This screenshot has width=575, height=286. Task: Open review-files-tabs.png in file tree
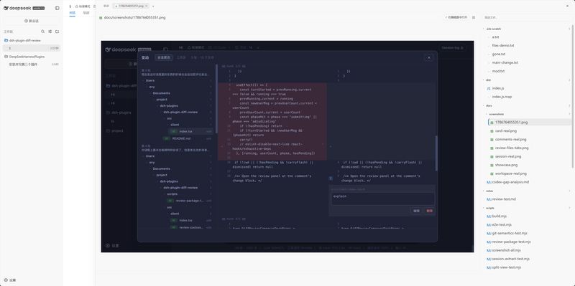(x=512, y=148)
